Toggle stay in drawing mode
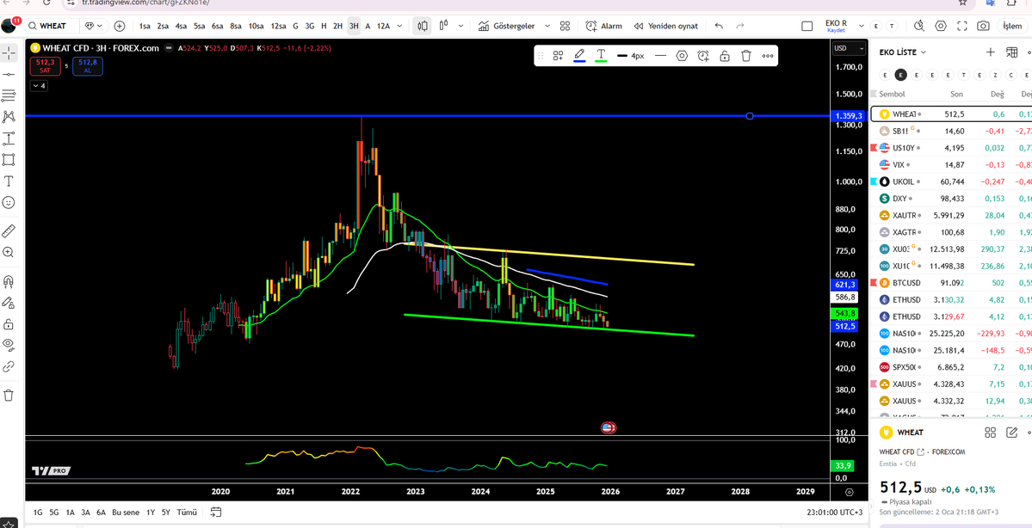 point(9,303)
